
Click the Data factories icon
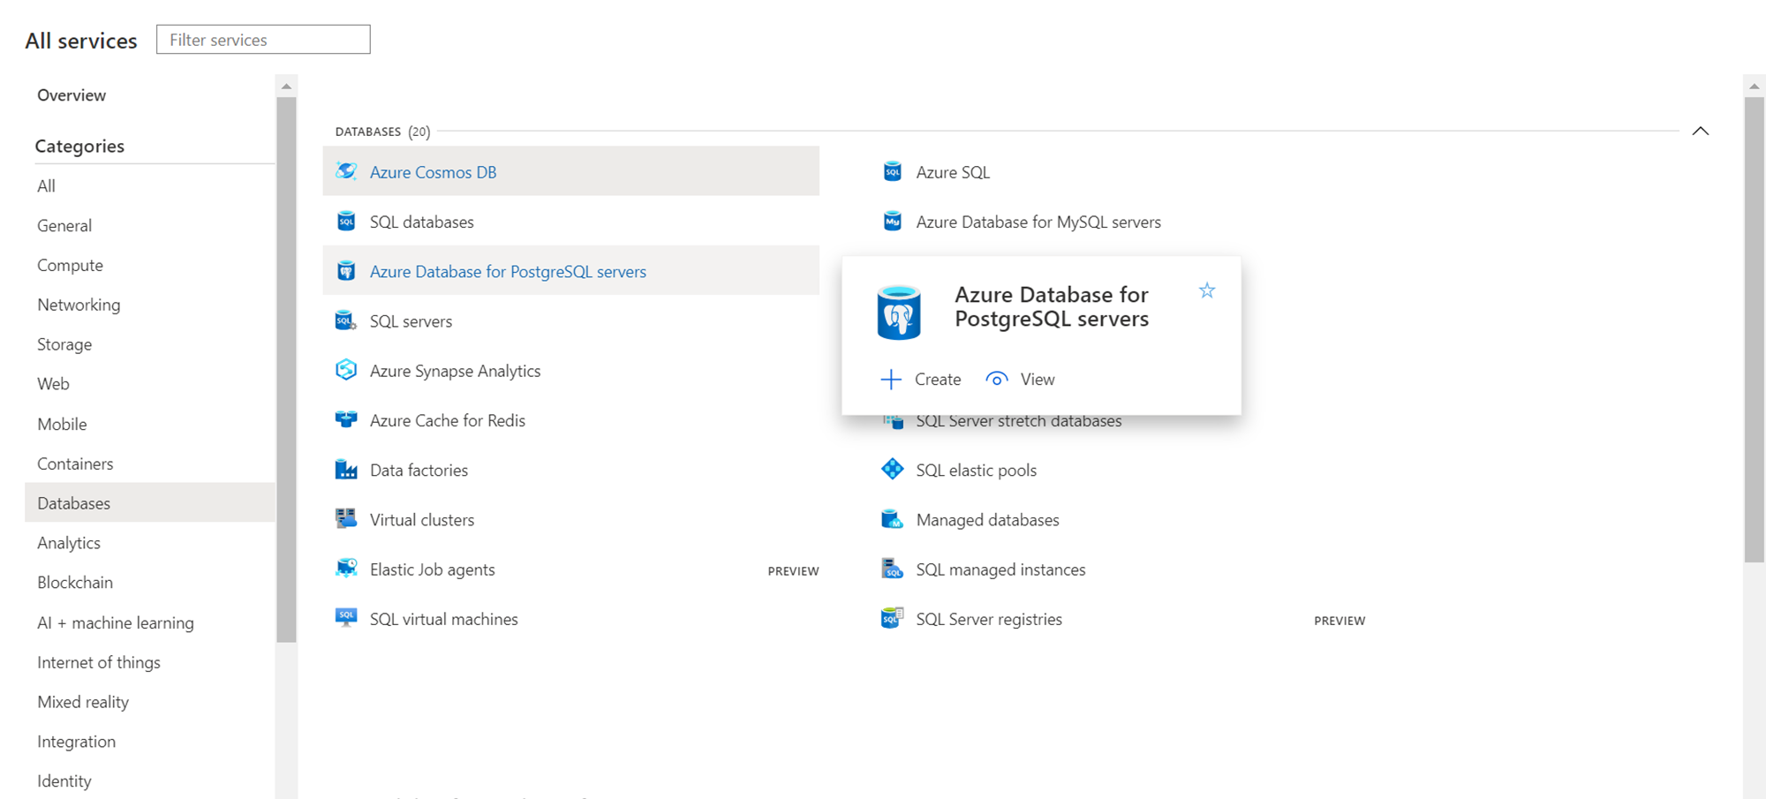(x=346, y=470)
